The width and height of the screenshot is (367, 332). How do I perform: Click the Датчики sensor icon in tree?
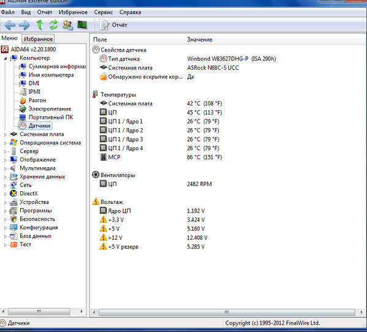[x=23, y=126]
